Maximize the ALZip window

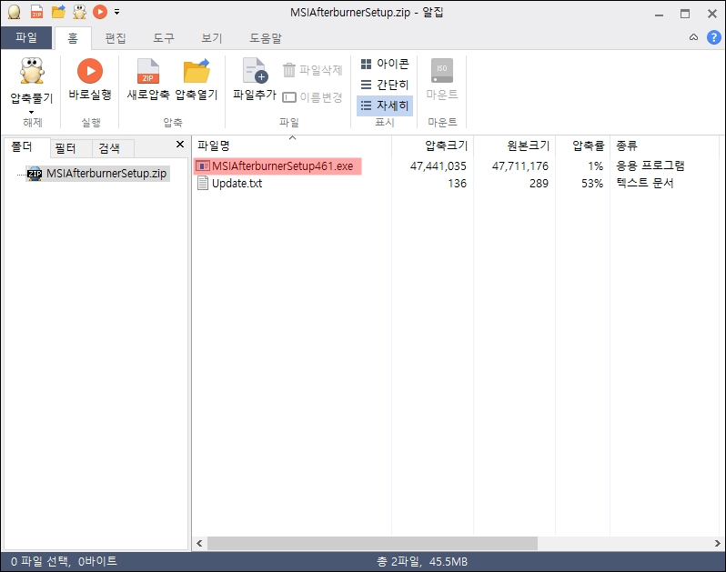pos(685,14)
